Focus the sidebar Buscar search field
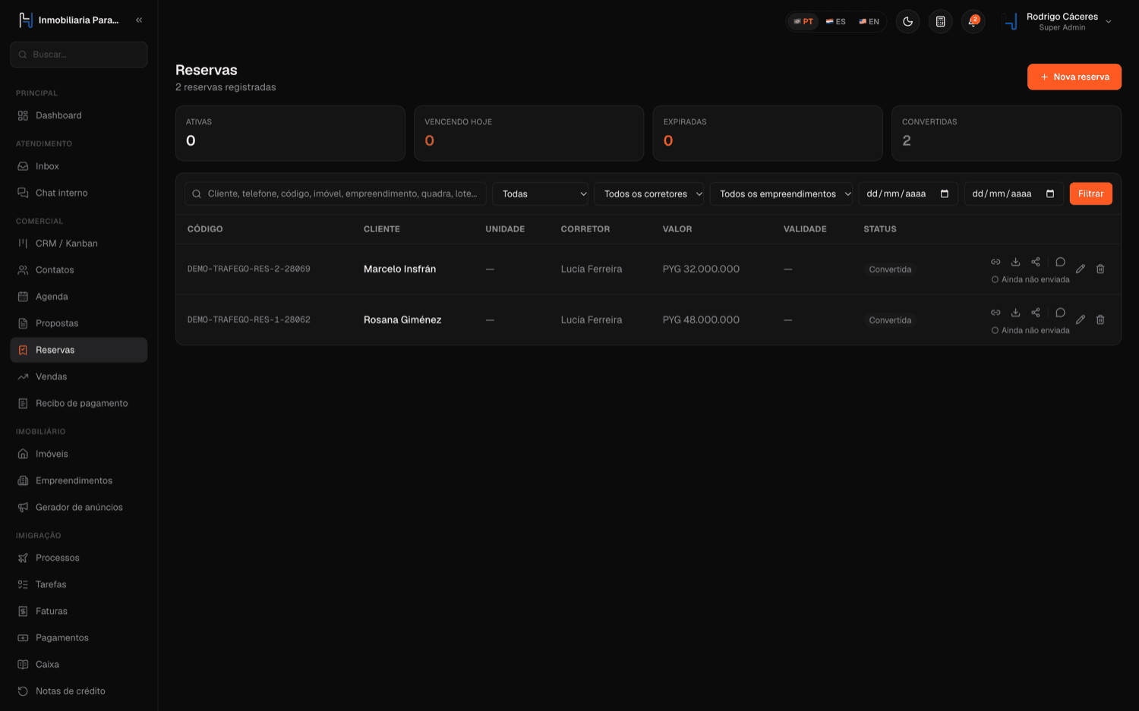The width and height of the screenshot is (1139, 711). tap(79, 55)
